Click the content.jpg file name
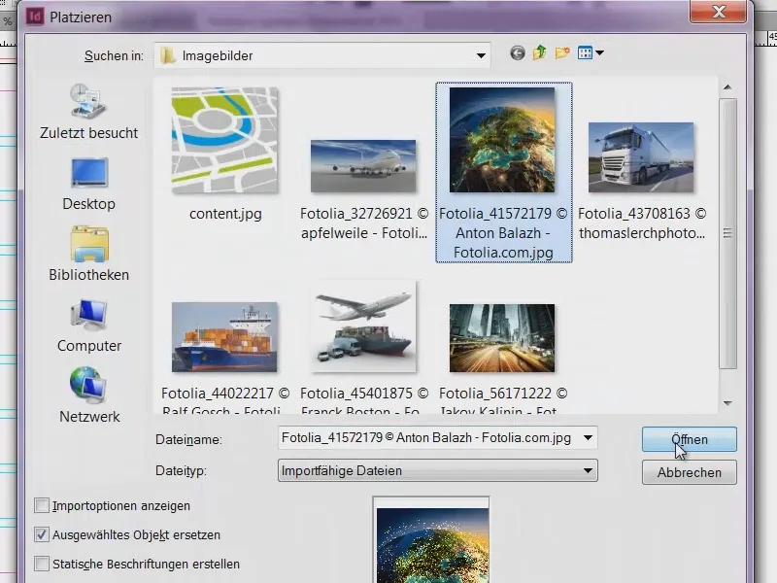The width and height of the screenshot is (777, 583). [225, 214]
